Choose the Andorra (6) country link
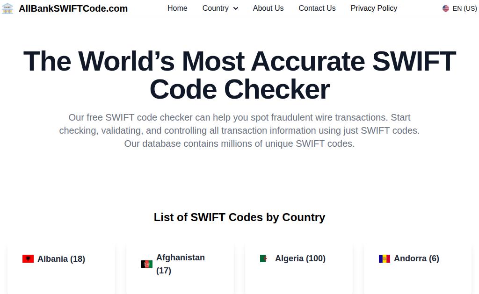The height and width of the screenshot is (294, 479). point(416,258)
